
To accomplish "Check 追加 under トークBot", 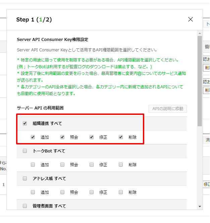I will coord(33,165).
